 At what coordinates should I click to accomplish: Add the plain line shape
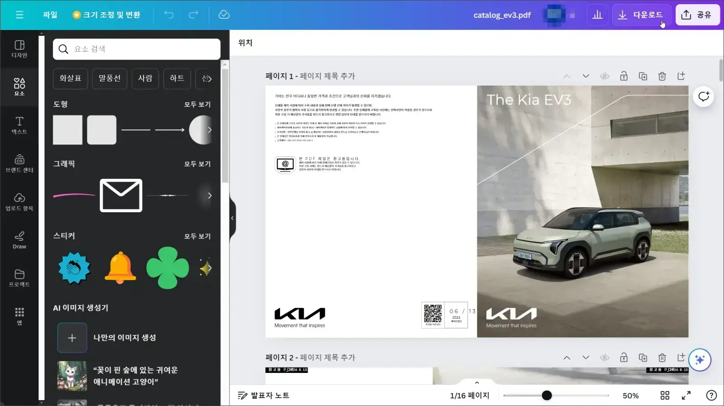[136, 130]
